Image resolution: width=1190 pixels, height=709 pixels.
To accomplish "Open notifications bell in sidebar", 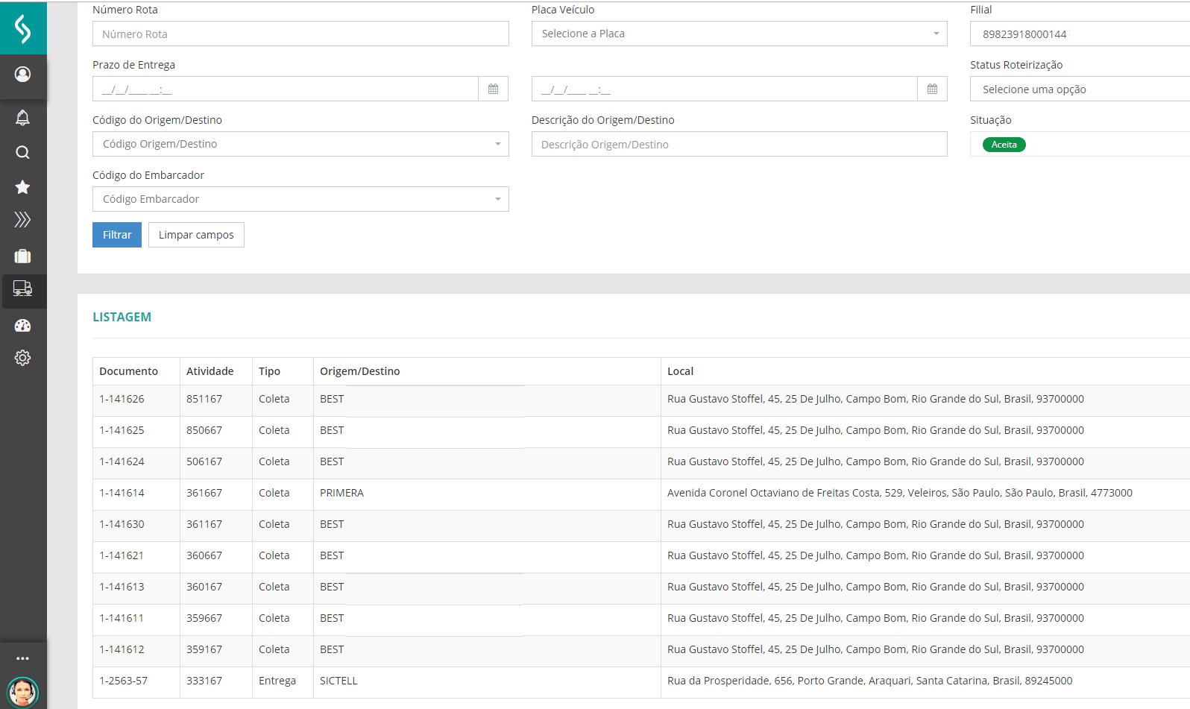I will (23, 118).
